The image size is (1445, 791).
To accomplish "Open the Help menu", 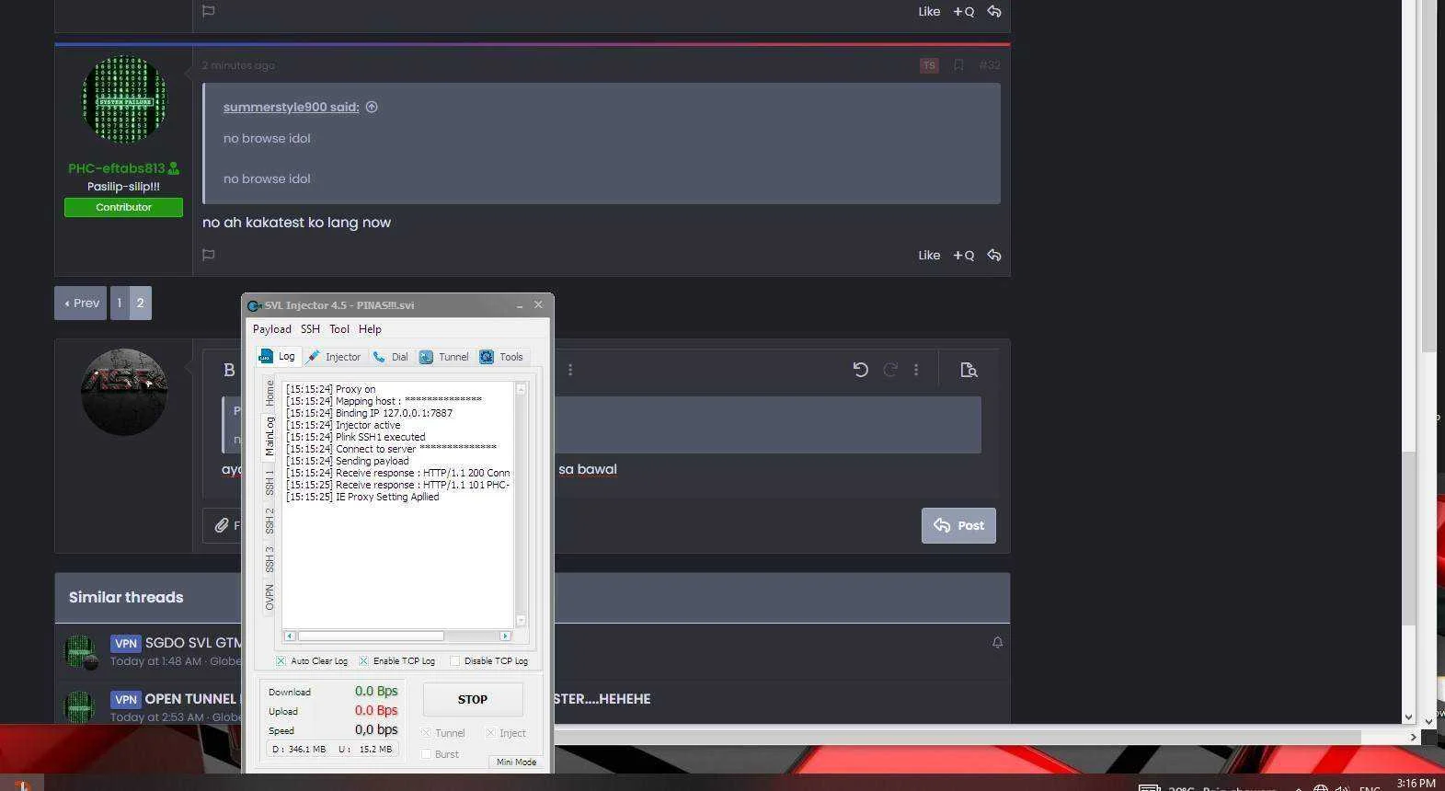I will click(x=370, y=329).
